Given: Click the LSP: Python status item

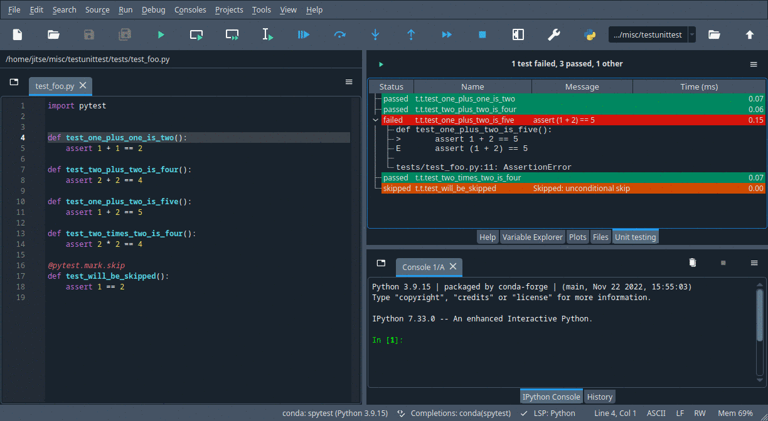Looking at the screenshot, I should pyautogui.click(x=555, y=413).
